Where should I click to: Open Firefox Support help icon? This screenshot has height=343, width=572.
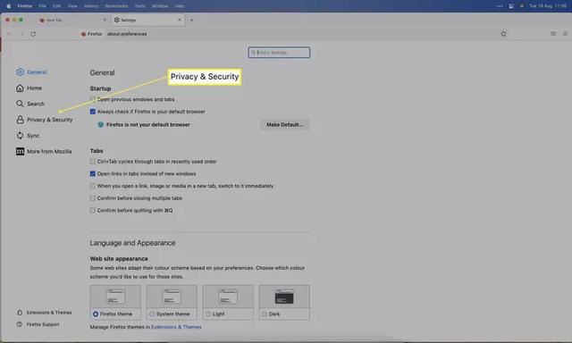(20, 324)
